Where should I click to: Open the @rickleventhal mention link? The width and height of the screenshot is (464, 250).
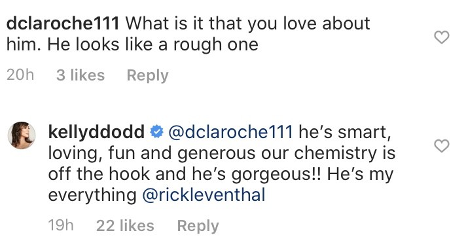204,195
